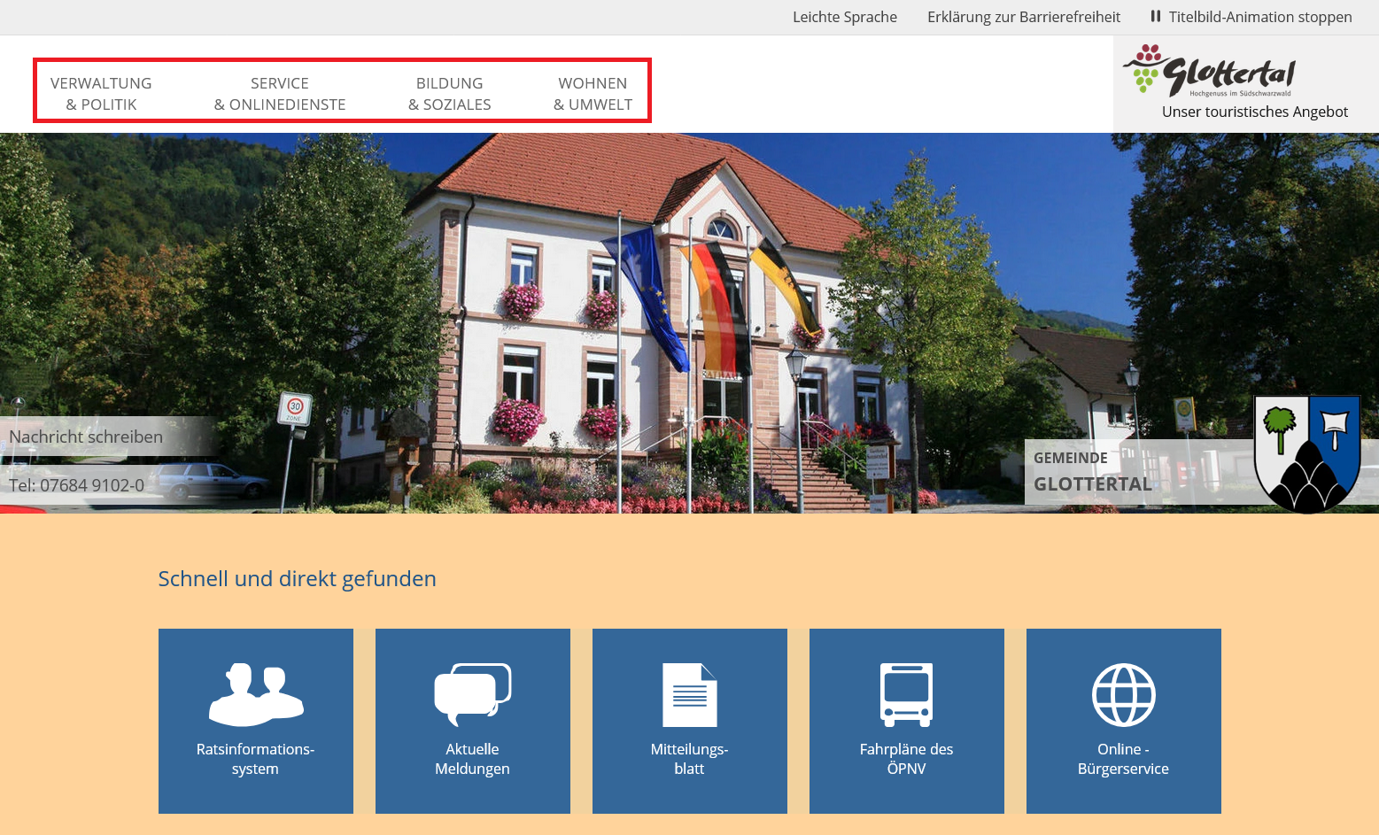
Task: Stop the Titelbild-Animation
Action: point(1251,17)
